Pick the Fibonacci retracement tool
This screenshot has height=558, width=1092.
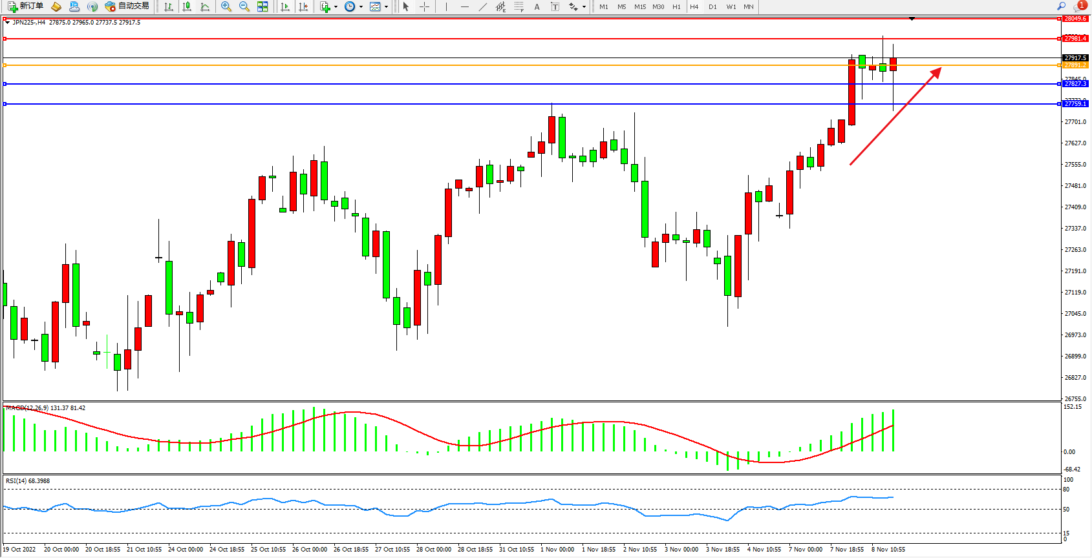pos(519,6)
